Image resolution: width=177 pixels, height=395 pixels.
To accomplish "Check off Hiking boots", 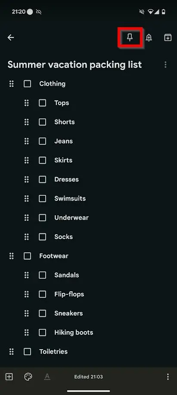I will click(43, 332).
